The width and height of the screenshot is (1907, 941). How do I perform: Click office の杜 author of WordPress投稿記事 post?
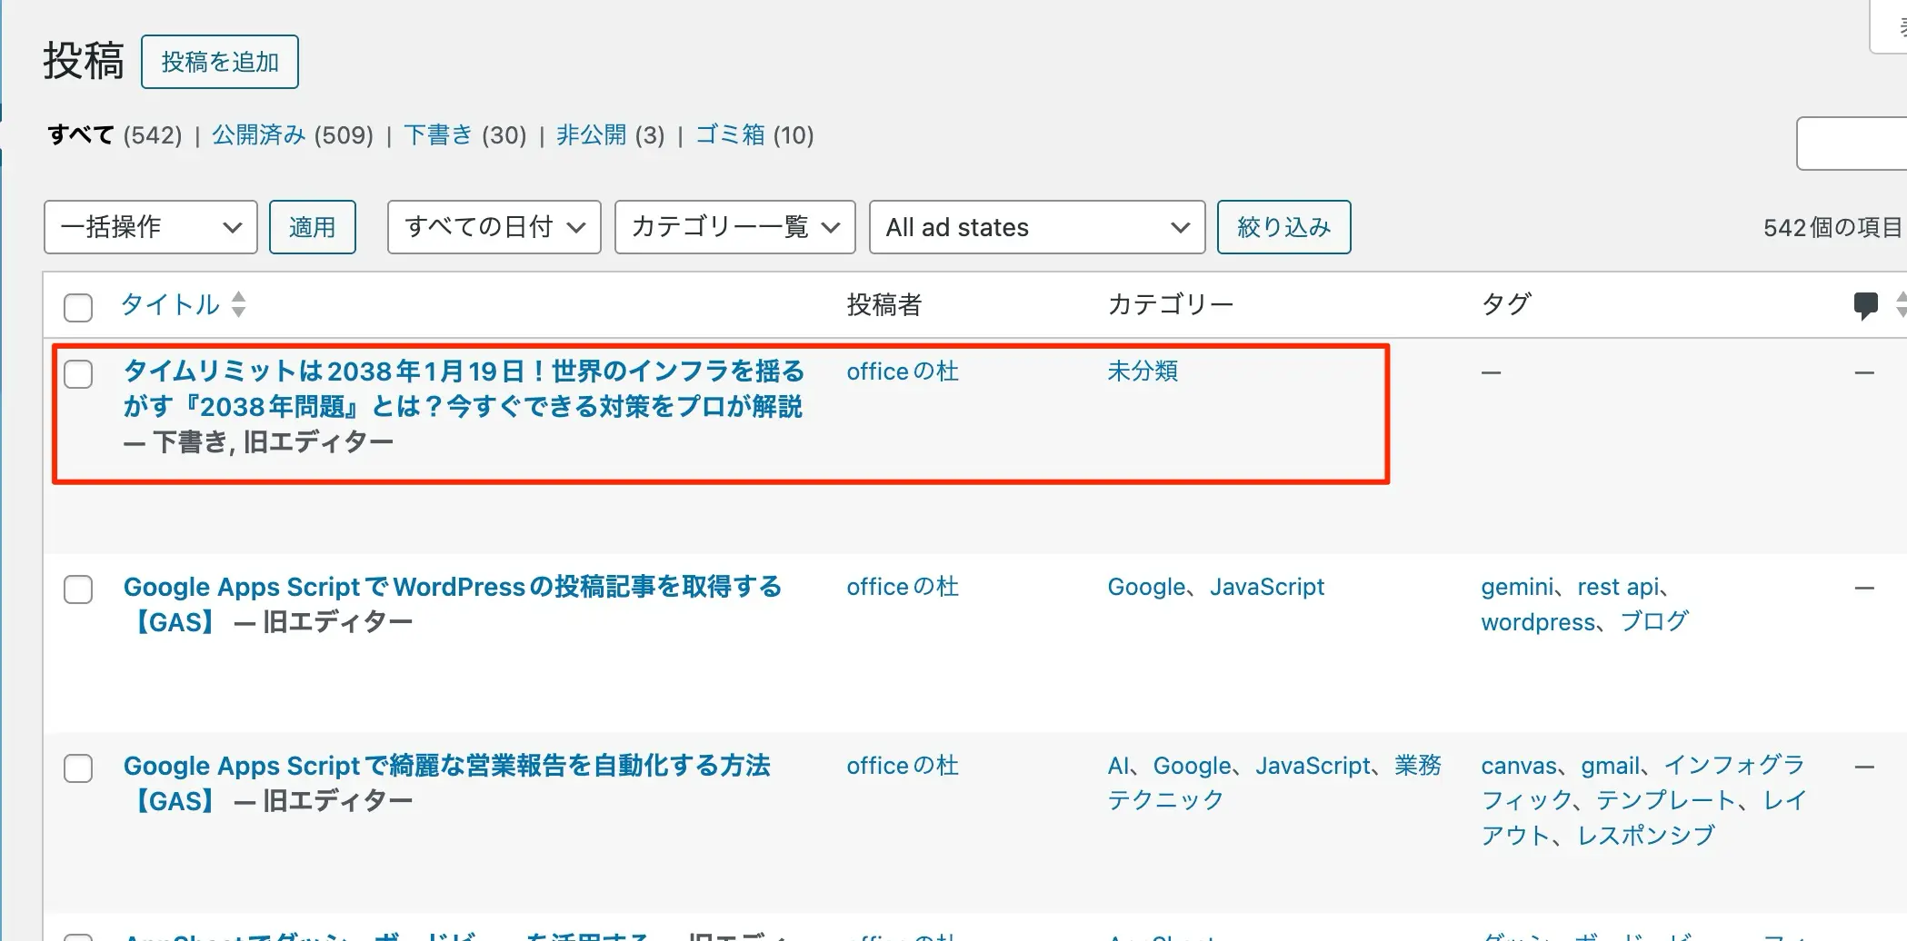(903, 587)
